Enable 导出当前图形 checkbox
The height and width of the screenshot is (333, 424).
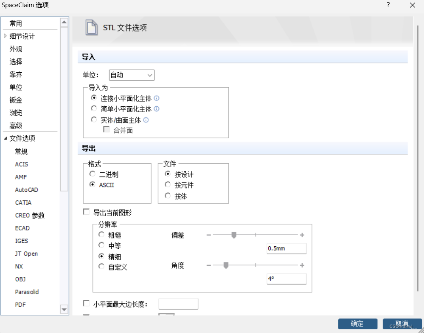coord(86,212)
